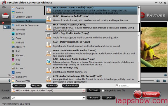
Task: Click the Request button
Action: [x=36, y=86]
